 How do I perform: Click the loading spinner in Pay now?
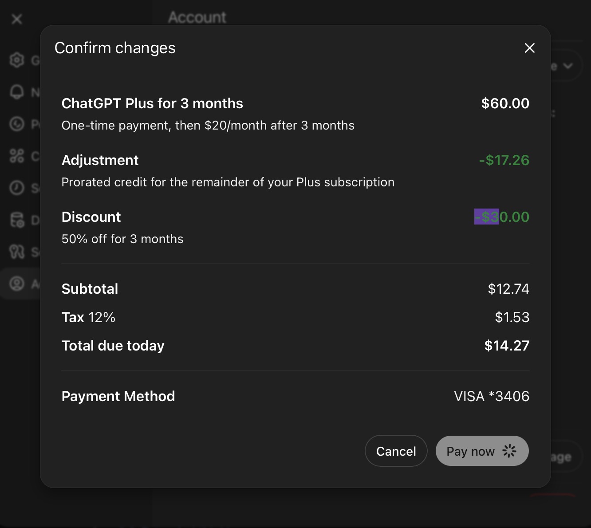509,451
